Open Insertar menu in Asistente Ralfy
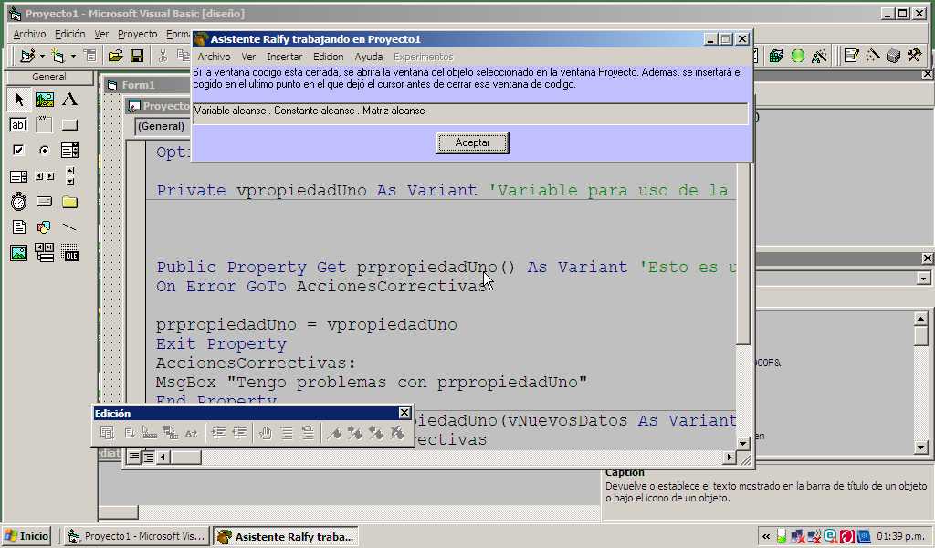The height and width of the screenshot is (548, 935). (x=284, y=57)
